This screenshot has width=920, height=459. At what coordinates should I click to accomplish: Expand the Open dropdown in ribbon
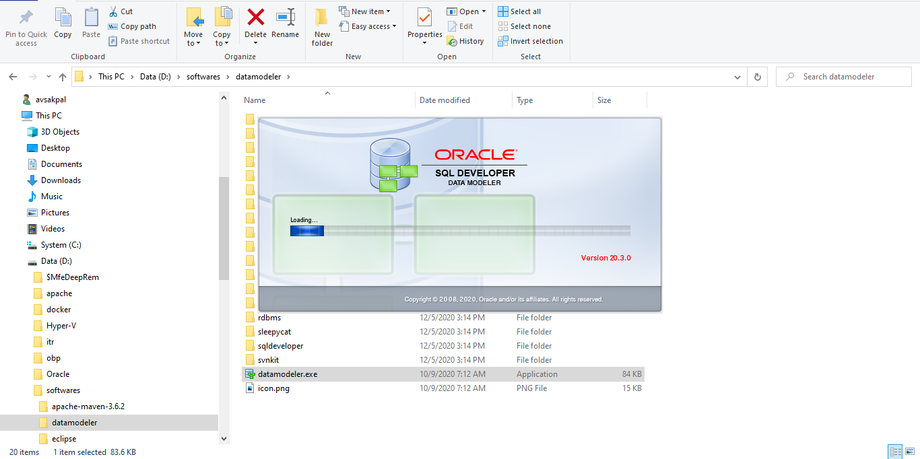[466, 11]
